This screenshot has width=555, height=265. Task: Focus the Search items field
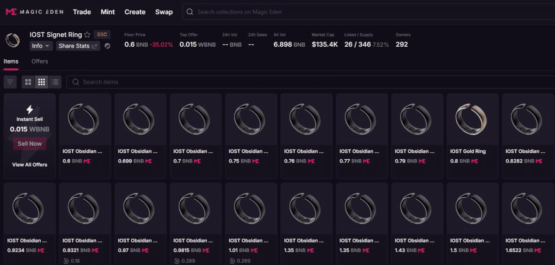point(311,82)
